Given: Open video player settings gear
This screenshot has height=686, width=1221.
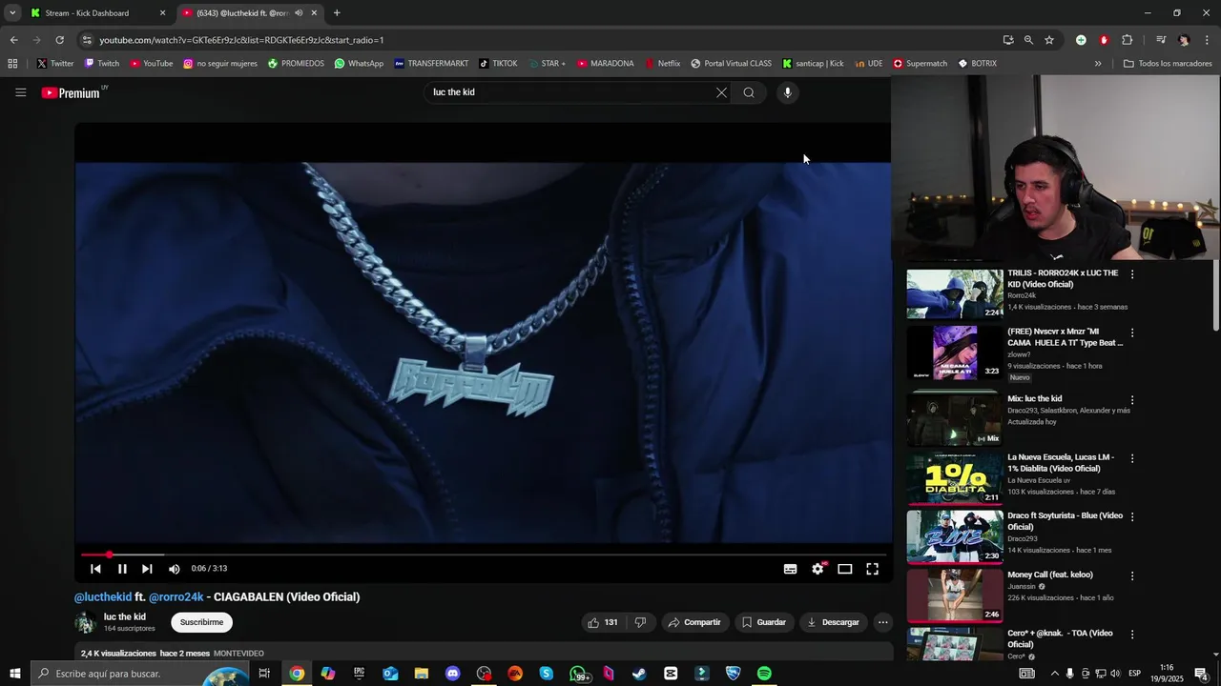Looking at the screenshot, I should [817, 569].
